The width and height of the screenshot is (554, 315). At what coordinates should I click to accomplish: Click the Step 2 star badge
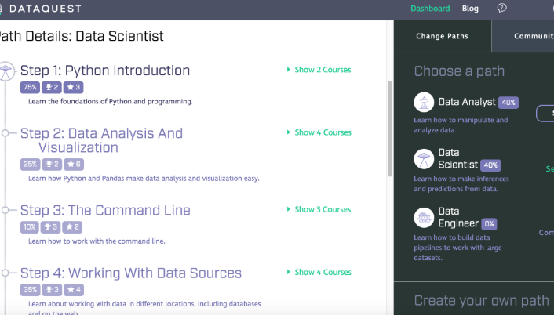74,165
